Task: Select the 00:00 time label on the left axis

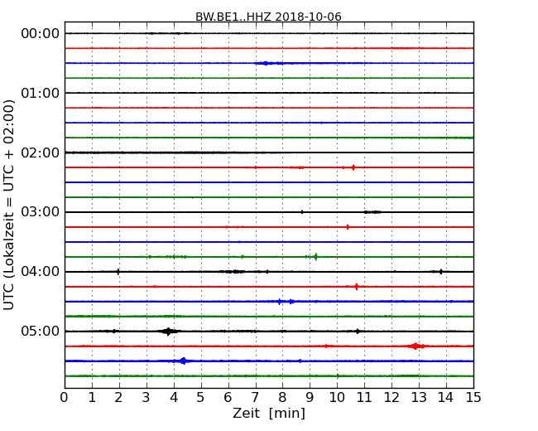Action: click(x=41, y=34)
